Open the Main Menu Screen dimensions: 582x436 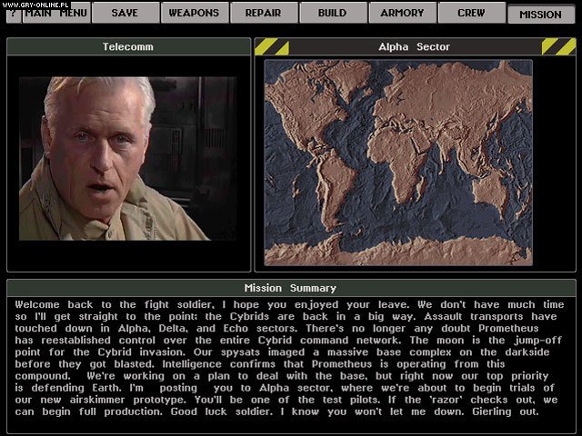[x=55, y=13]
